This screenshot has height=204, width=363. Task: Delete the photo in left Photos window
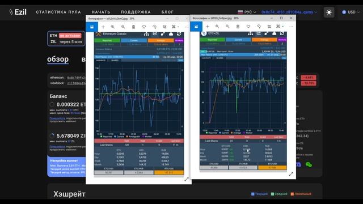pyautogui.click(x=133, y=27)
